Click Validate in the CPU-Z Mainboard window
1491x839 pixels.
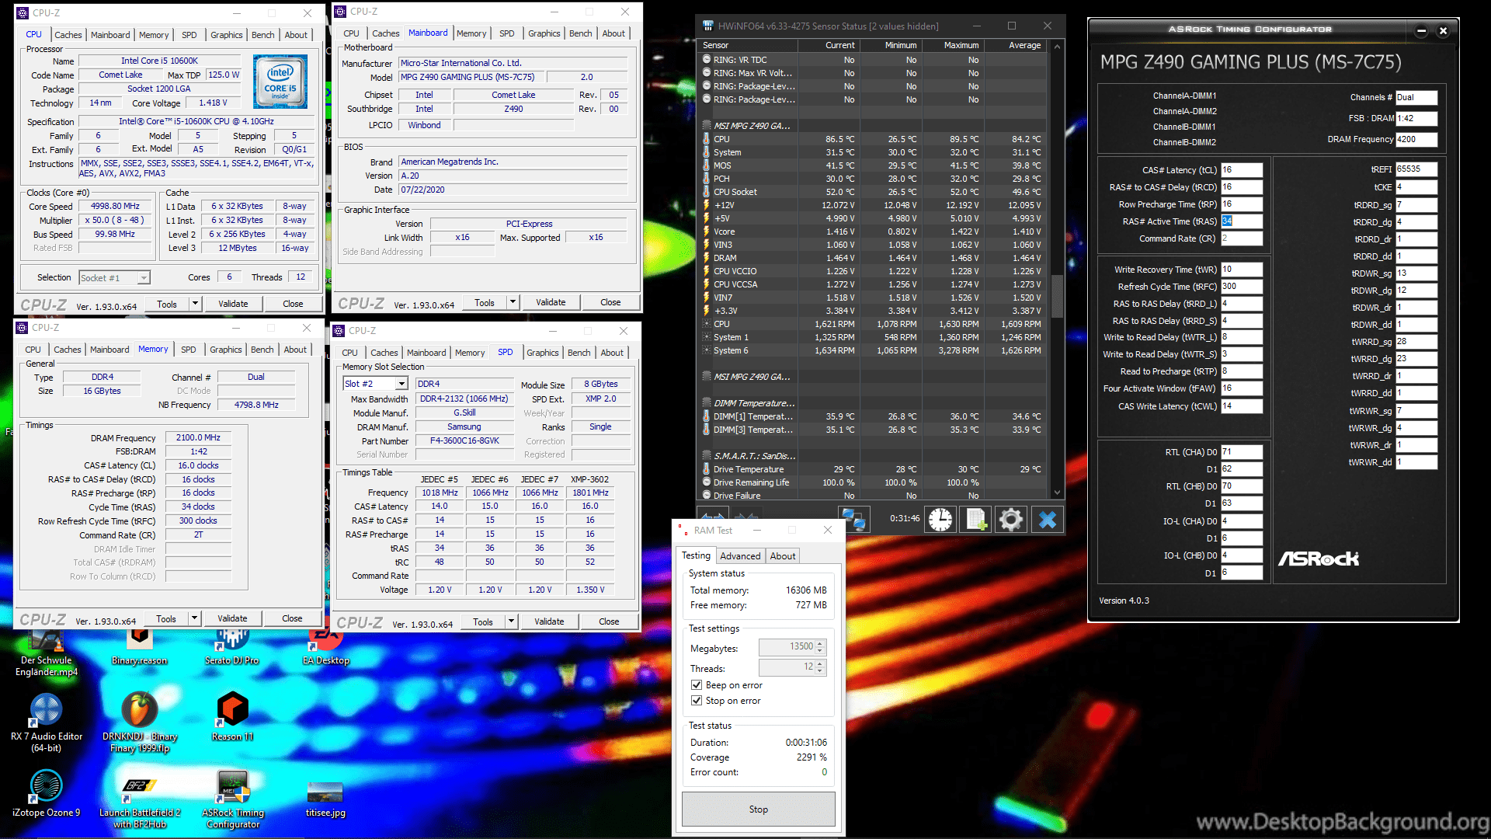(551, 302)
